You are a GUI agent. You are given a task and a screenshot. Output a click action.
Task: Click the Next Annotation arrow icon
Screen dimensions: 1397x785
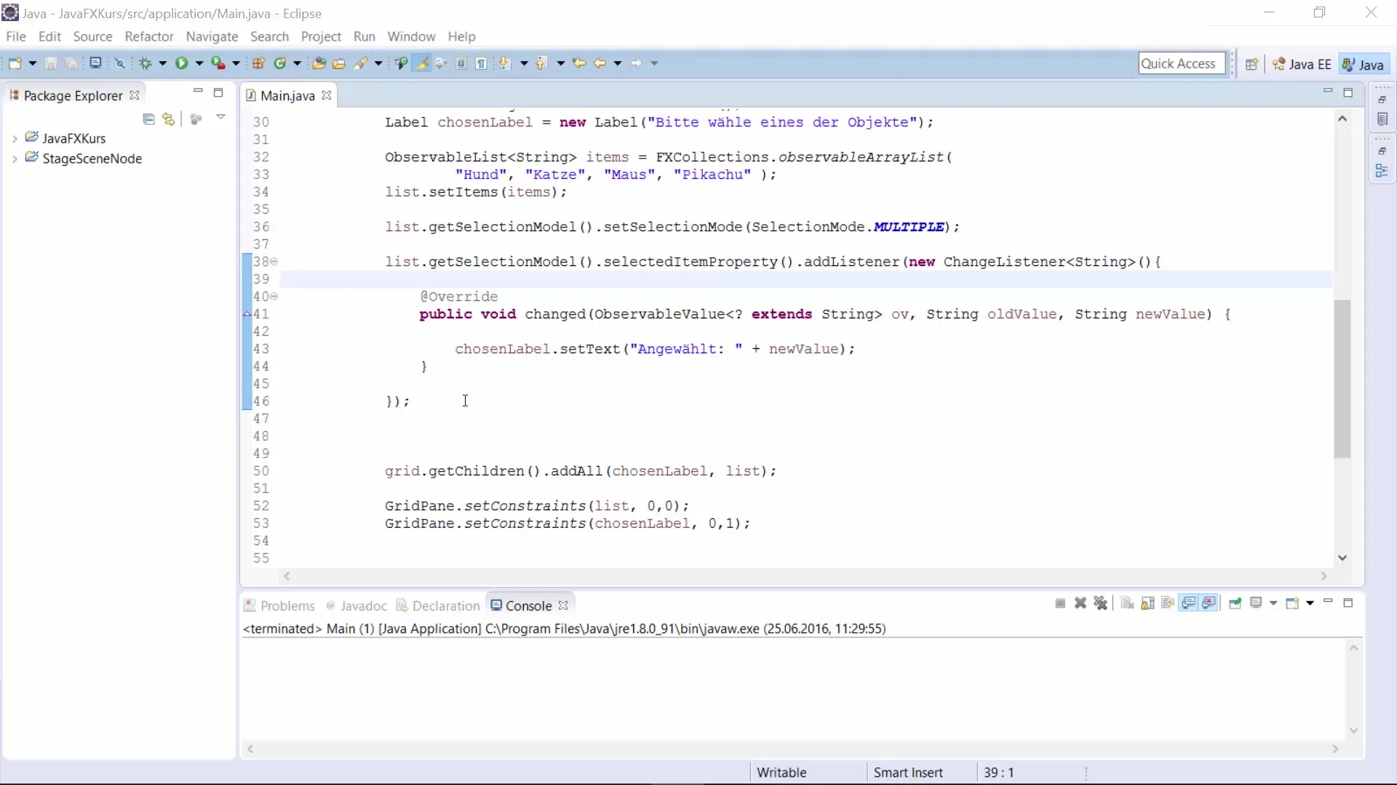point(505,63)
